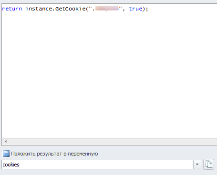Click the copy variable icon button

(208, 164)
